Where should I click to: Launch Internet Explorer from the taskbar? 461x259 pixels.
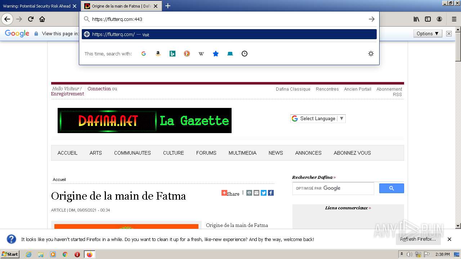[28, 254]
